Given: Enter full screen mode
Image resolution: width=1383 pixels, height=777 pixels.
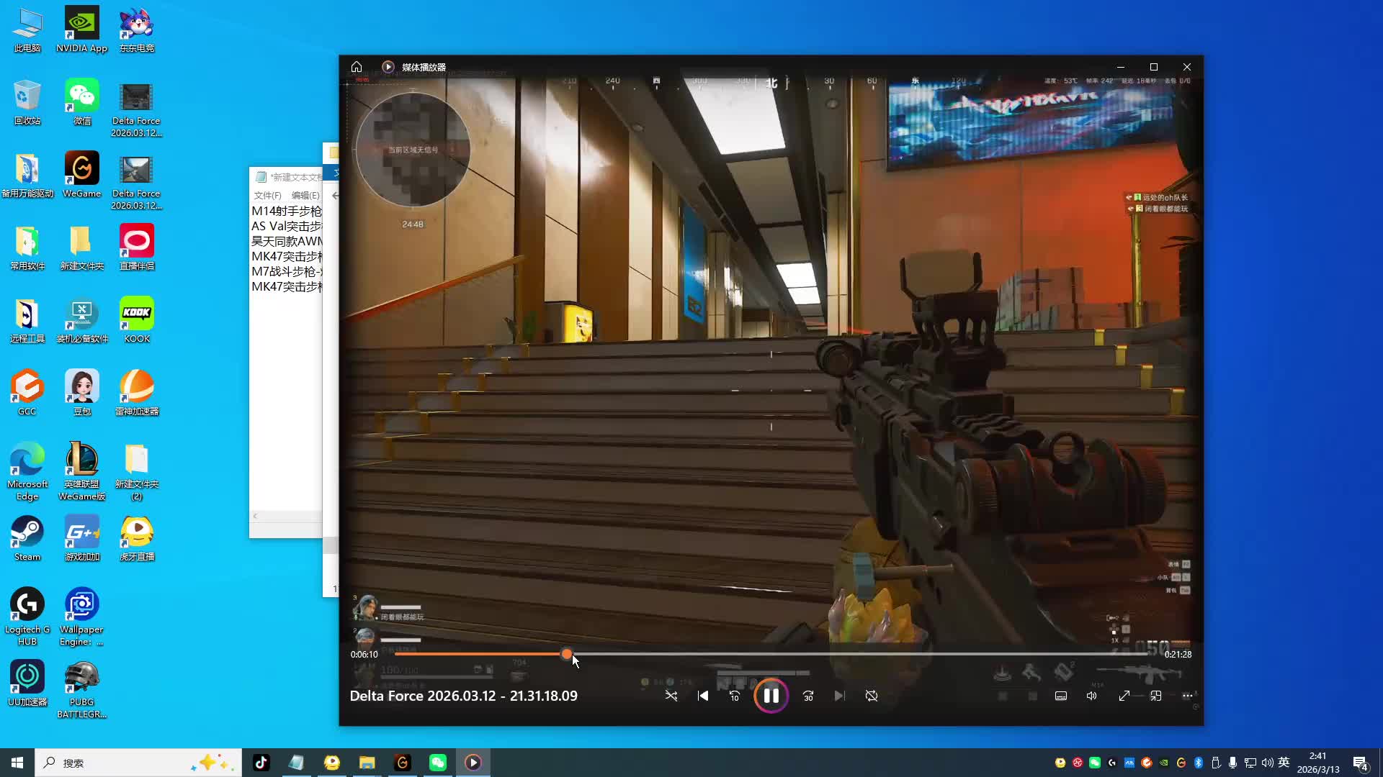Looking at the screenshot, I should (1124, 696).
